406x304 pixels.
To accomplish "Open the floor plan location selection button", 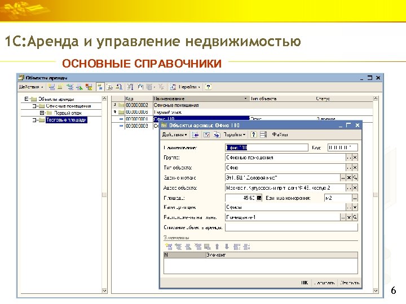I will pyautogui.click(x=343, y=217).
